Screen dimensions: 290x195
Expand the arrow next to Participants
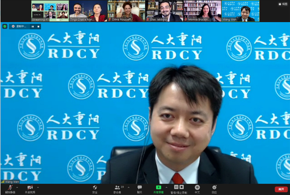(129, 187)
